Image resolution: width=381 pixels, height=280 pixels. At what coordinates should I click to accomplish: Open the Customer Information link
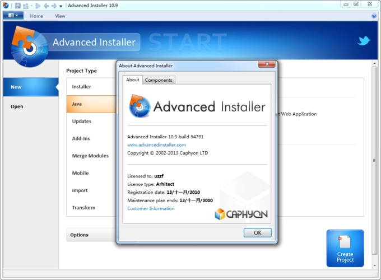coord(151,208)
